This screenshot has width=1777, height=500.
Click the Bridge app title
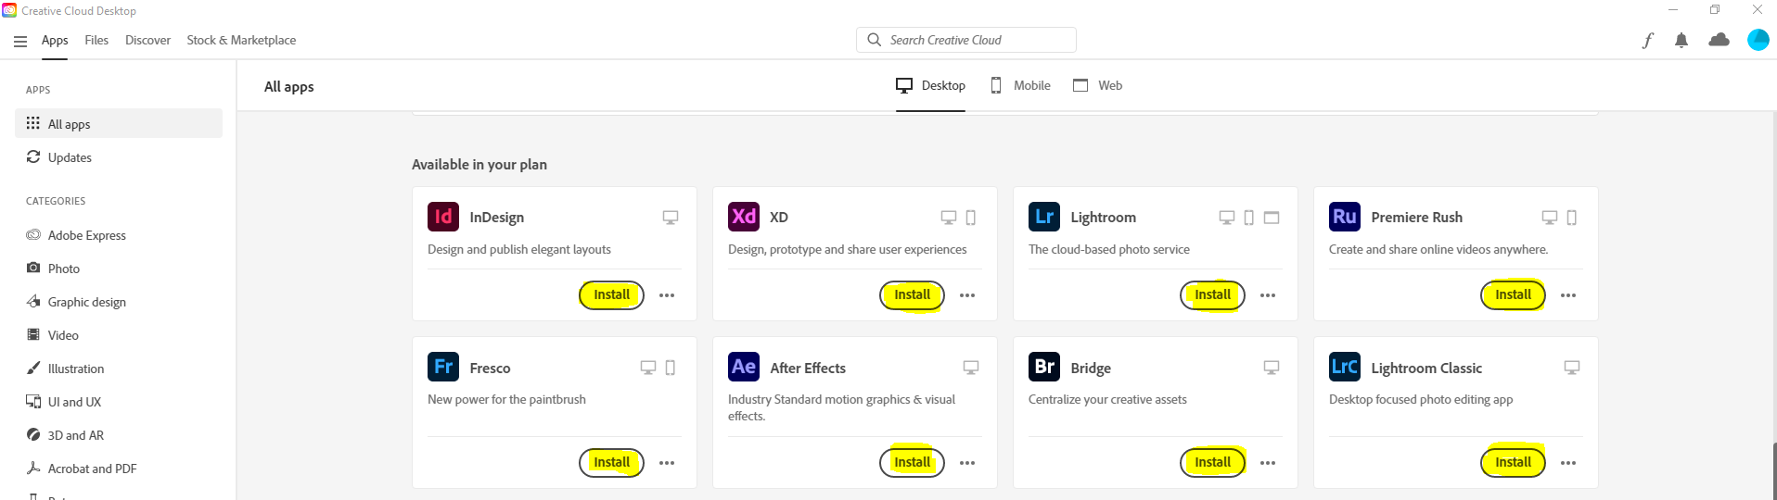(1091, 368)
